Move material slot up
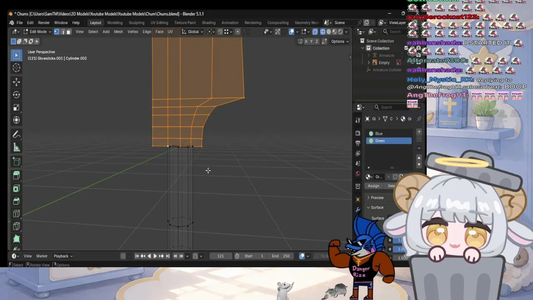This screenshot has height=300, width=533. (x=419, y=157)
